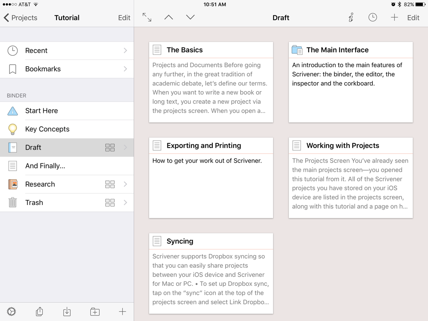Go to previous document with up arrow
The width and height of the screenshot is (428, 321).
point(169,17)
